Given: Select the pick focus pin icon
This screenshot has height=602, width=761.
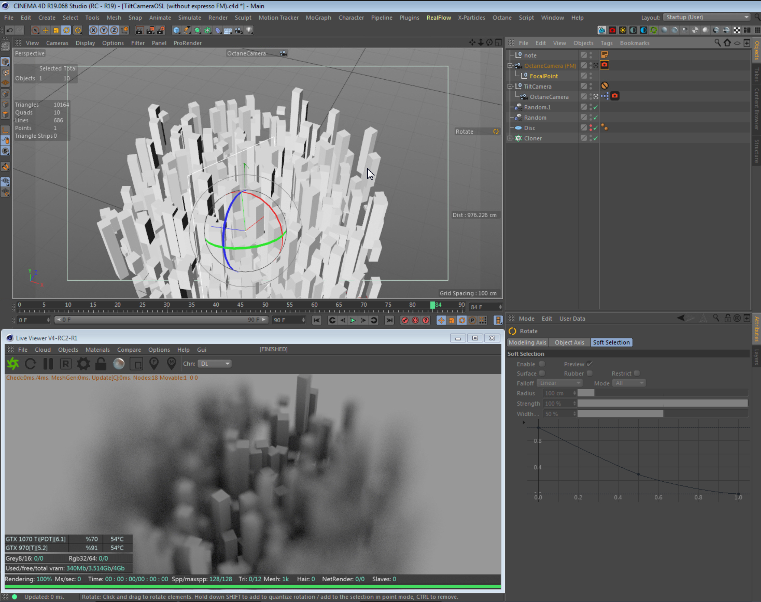Looking at the screenshot, I should tap(154, 364).
